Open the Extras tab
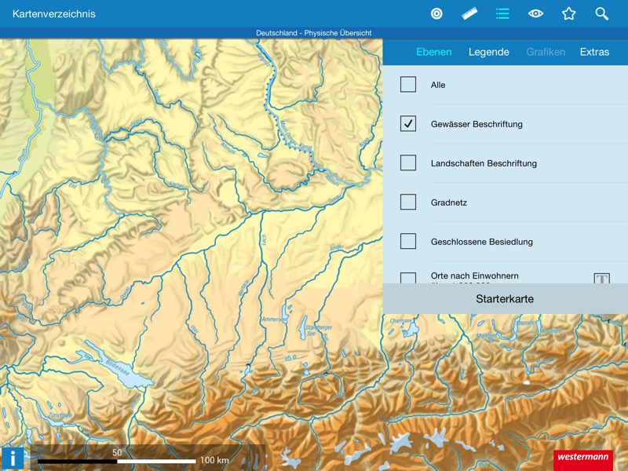This screenshot has height=471, width=628. [x=594, y=52]
